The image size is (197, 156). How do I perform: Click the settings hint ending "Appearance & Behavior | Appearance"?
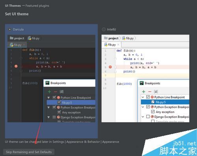[x=62, y=142]
